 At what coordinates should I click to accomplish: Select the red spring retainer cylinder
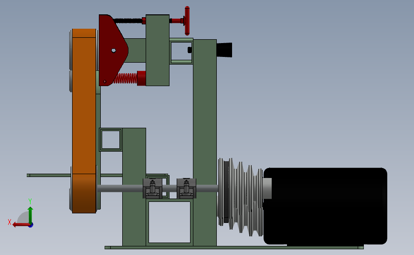(141, 78)
